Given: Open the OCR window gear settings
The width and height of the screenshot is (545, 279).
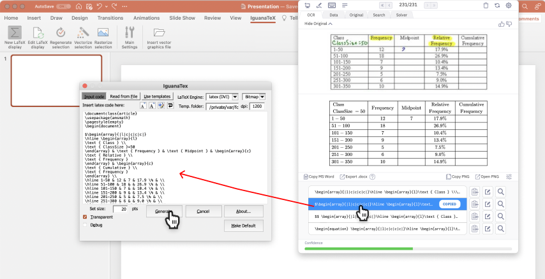Looking at the screenshot, I should 509,5.
